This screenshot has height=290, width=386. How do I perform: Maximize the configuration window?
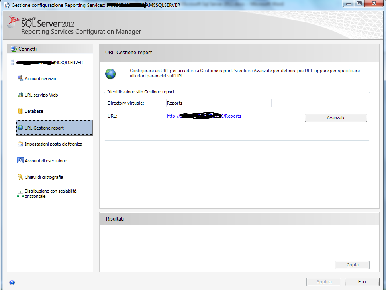pyautogui.click(x=359, y=4)
